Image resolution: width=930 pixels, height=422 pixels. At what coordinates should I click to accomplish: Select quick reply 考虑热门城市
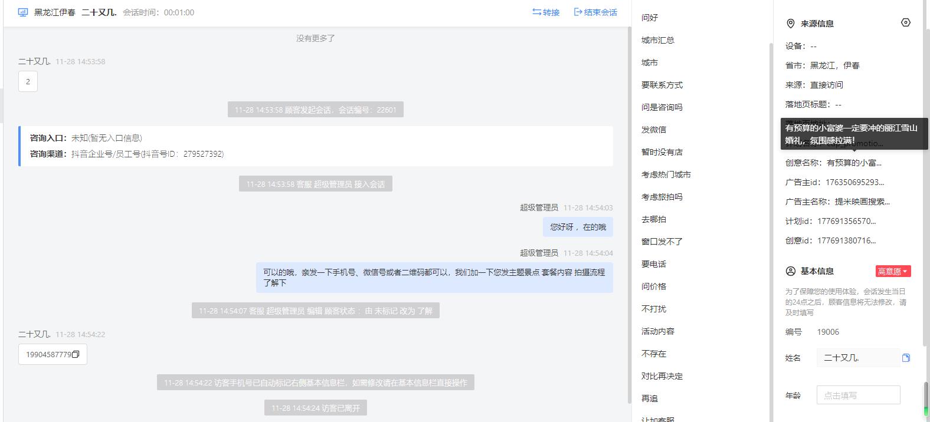point(666,174)
